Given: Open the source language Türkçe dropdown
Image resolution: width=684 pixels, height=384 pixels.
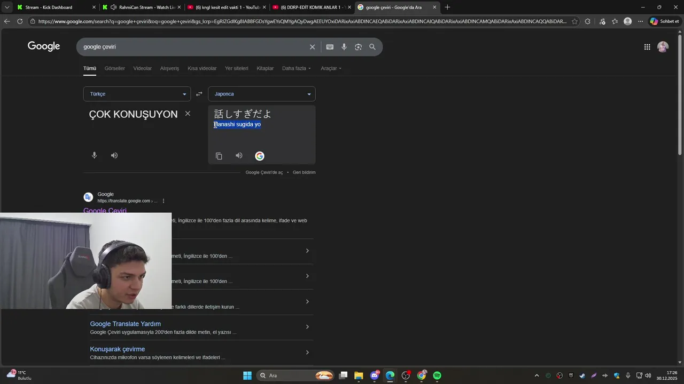Looking at the screenshot, I should (137, 94).
